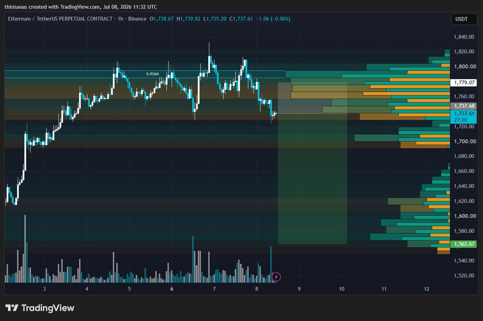This screenshot has width=483, height=321.
Task: Click date label 9 on time axis
Action: coord(299,289)
